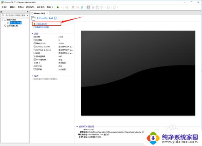
Task: Collapse the 虚拟机详细信息 section
Action: tap(77, 126)
